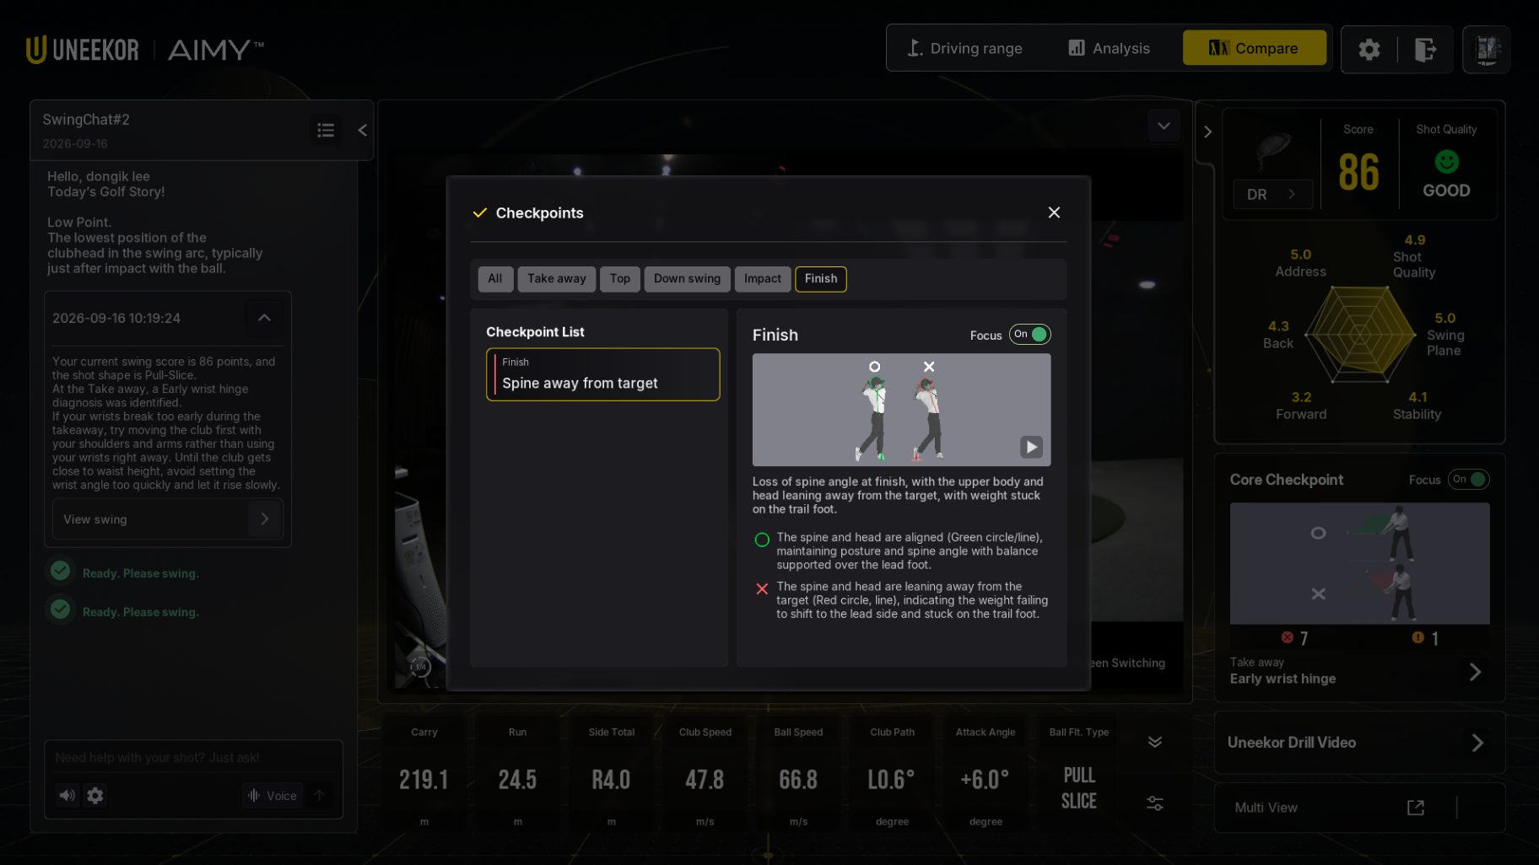Click the Shot Quality smiley icon
This screenshot has width=1539, height=865.
[x=1446, y=161]
